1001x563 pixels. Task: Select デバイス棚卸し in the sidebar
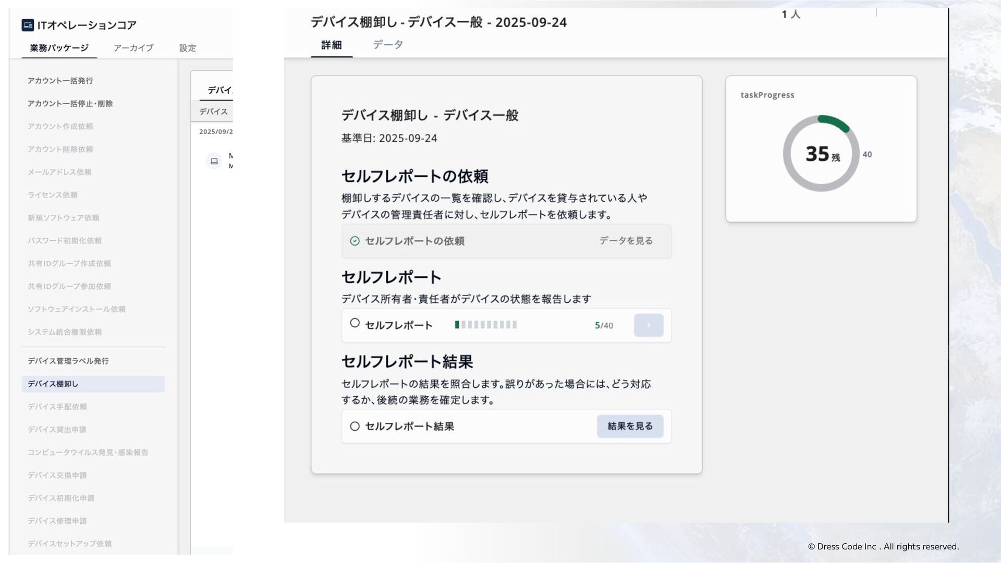click(53, 384)
